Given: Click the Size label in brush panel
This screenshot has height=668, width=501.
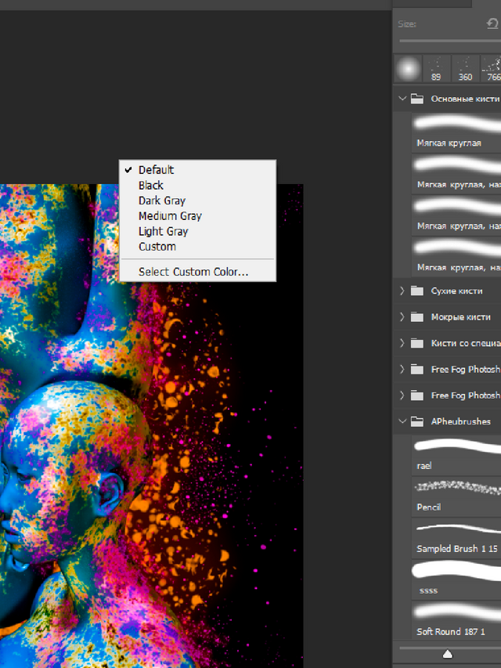Looking at the screenshot, I should (x=407, y=24).
